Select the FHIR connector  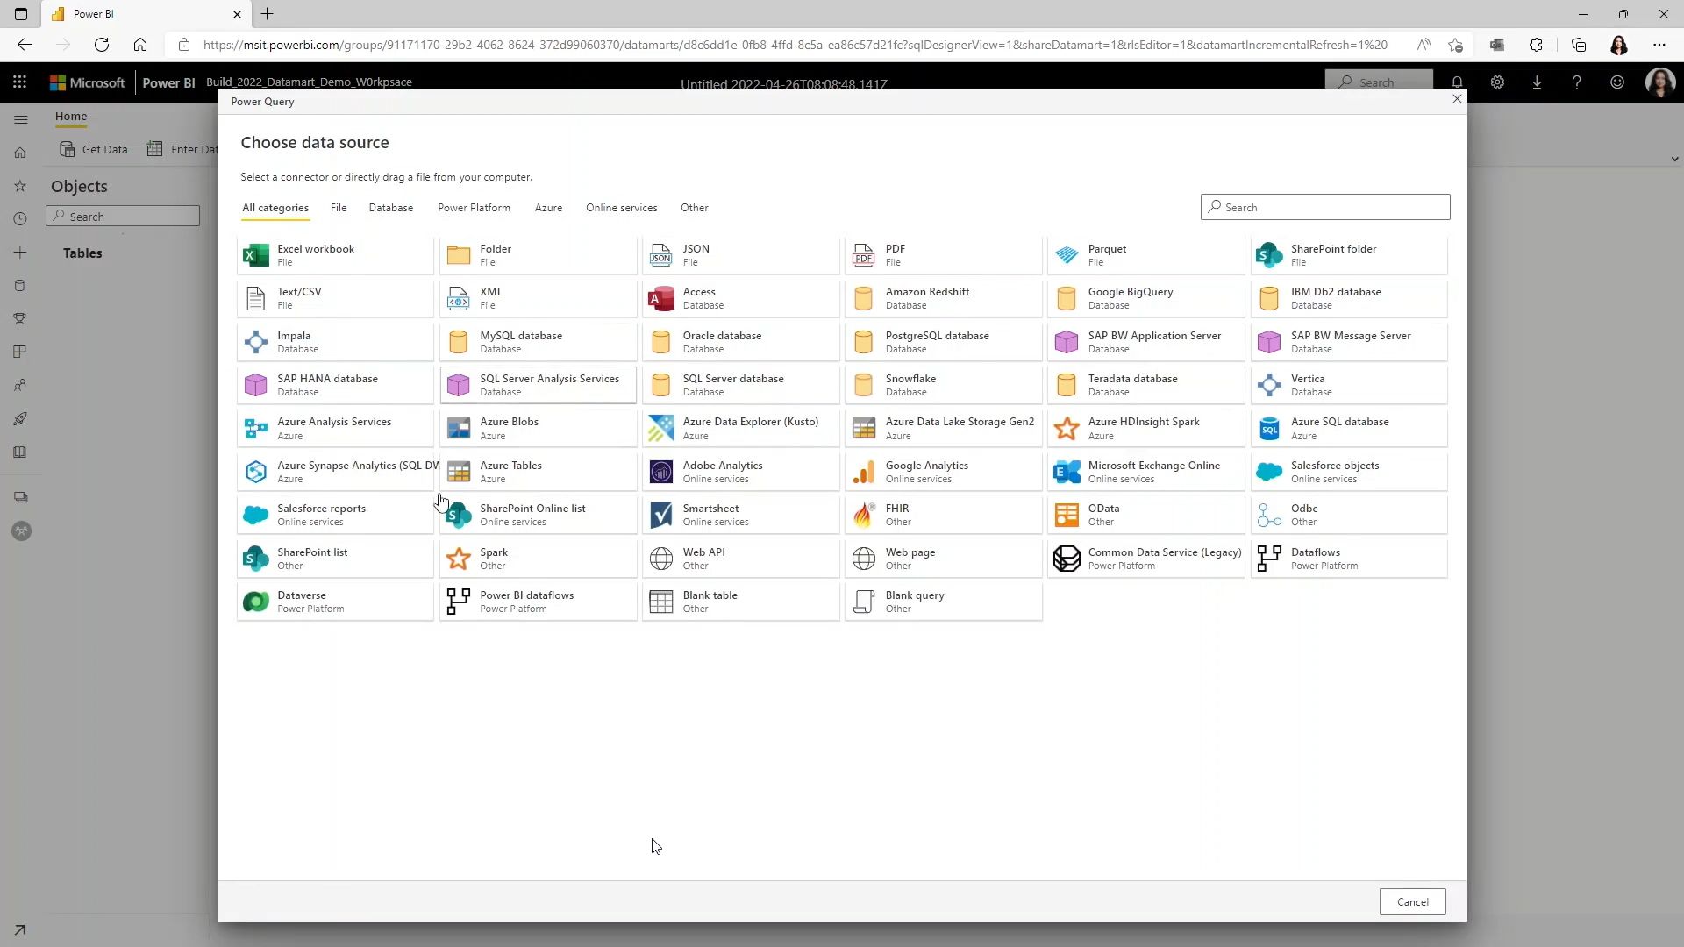tap(943, 515)
